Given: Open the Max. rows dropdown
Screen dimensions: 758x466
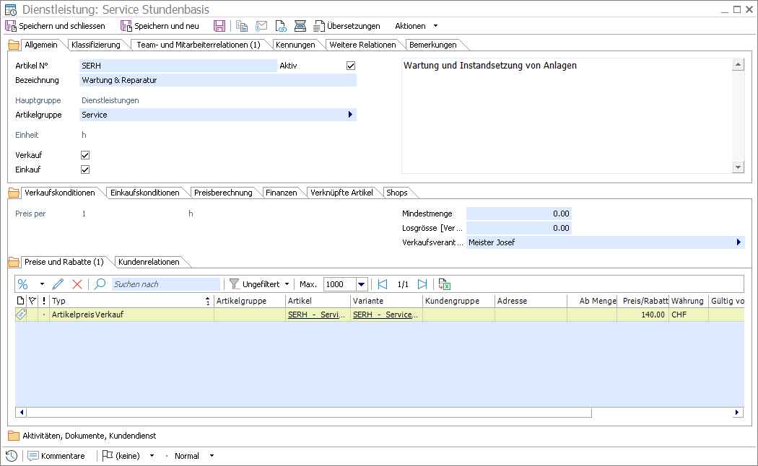Looking at the screenshot, I should (x=362, y=284).
